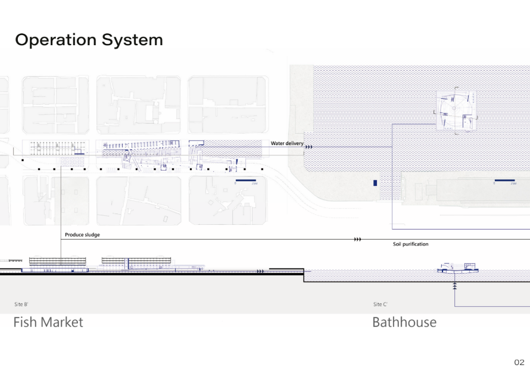Click the triple-arrow marker on the sludge line
Image resolution: width=530 pixels, height=374 pixels.
[357, 239]
